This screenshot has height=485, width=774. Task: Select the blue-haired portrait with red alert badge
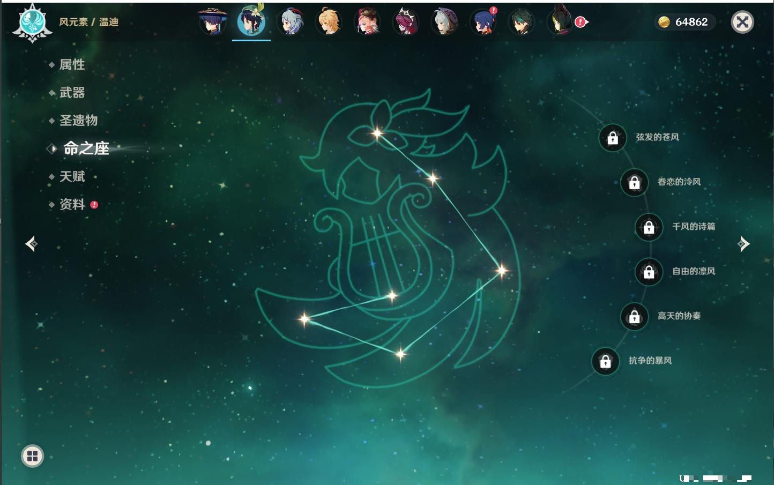[483, 22]
